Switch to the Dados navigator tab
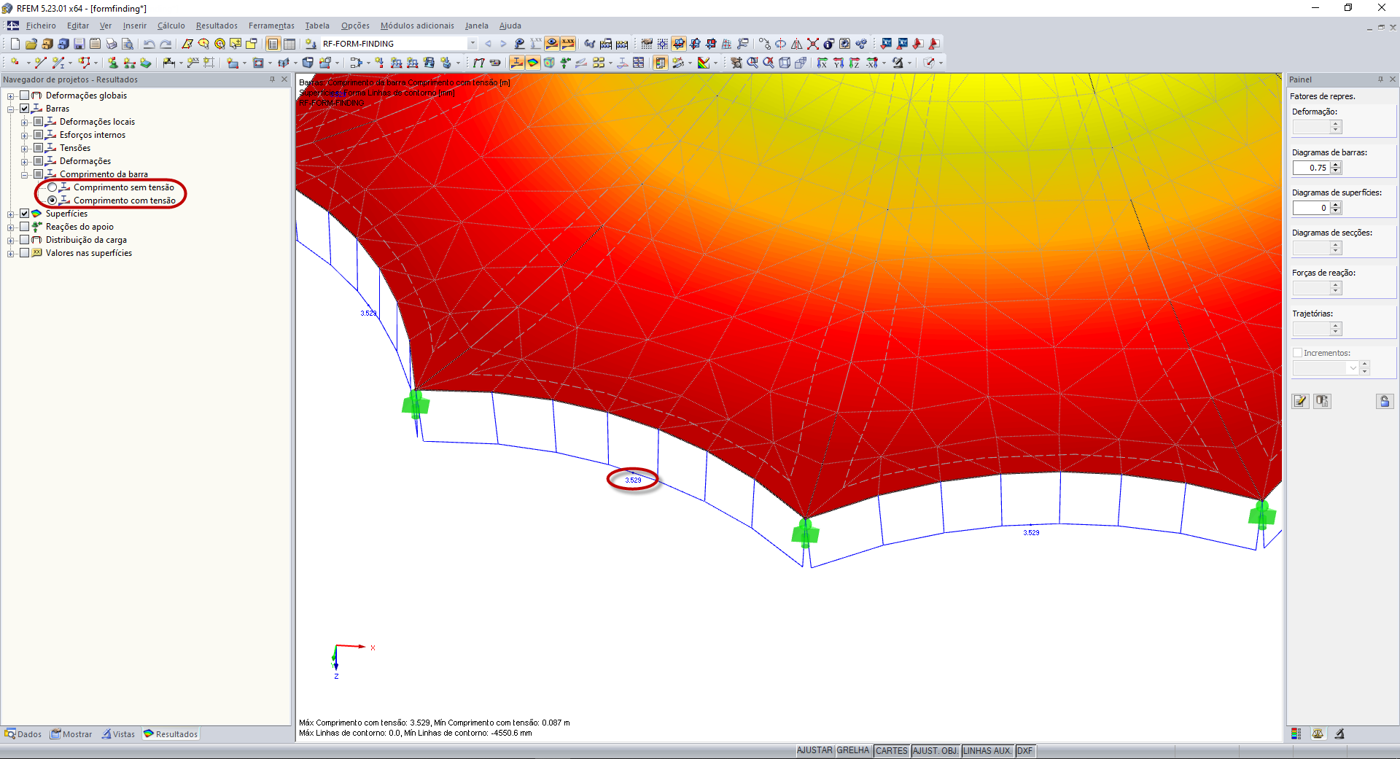The width and height of the screenshot is (1400, 759). point(23,734)
